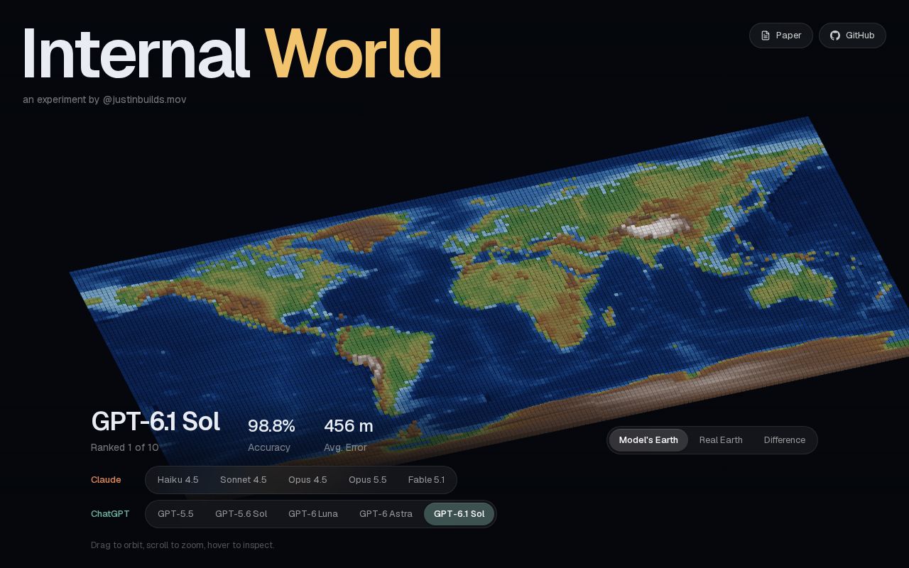The width and height of the screenshot is (909, 568).
Task: Click the Ranked 1 of 10 text
Action: [125, 447]
